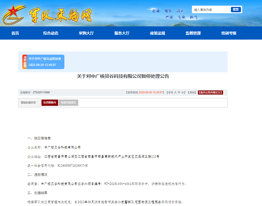262x206 pixels.
Task: Select the 处罚期限内 status tab
Action: tap(50, 103)
